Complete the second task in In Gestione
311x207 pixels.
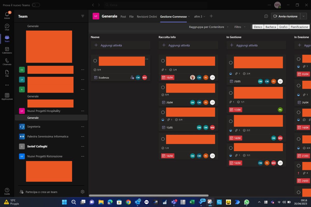click(x=231, y=93)
